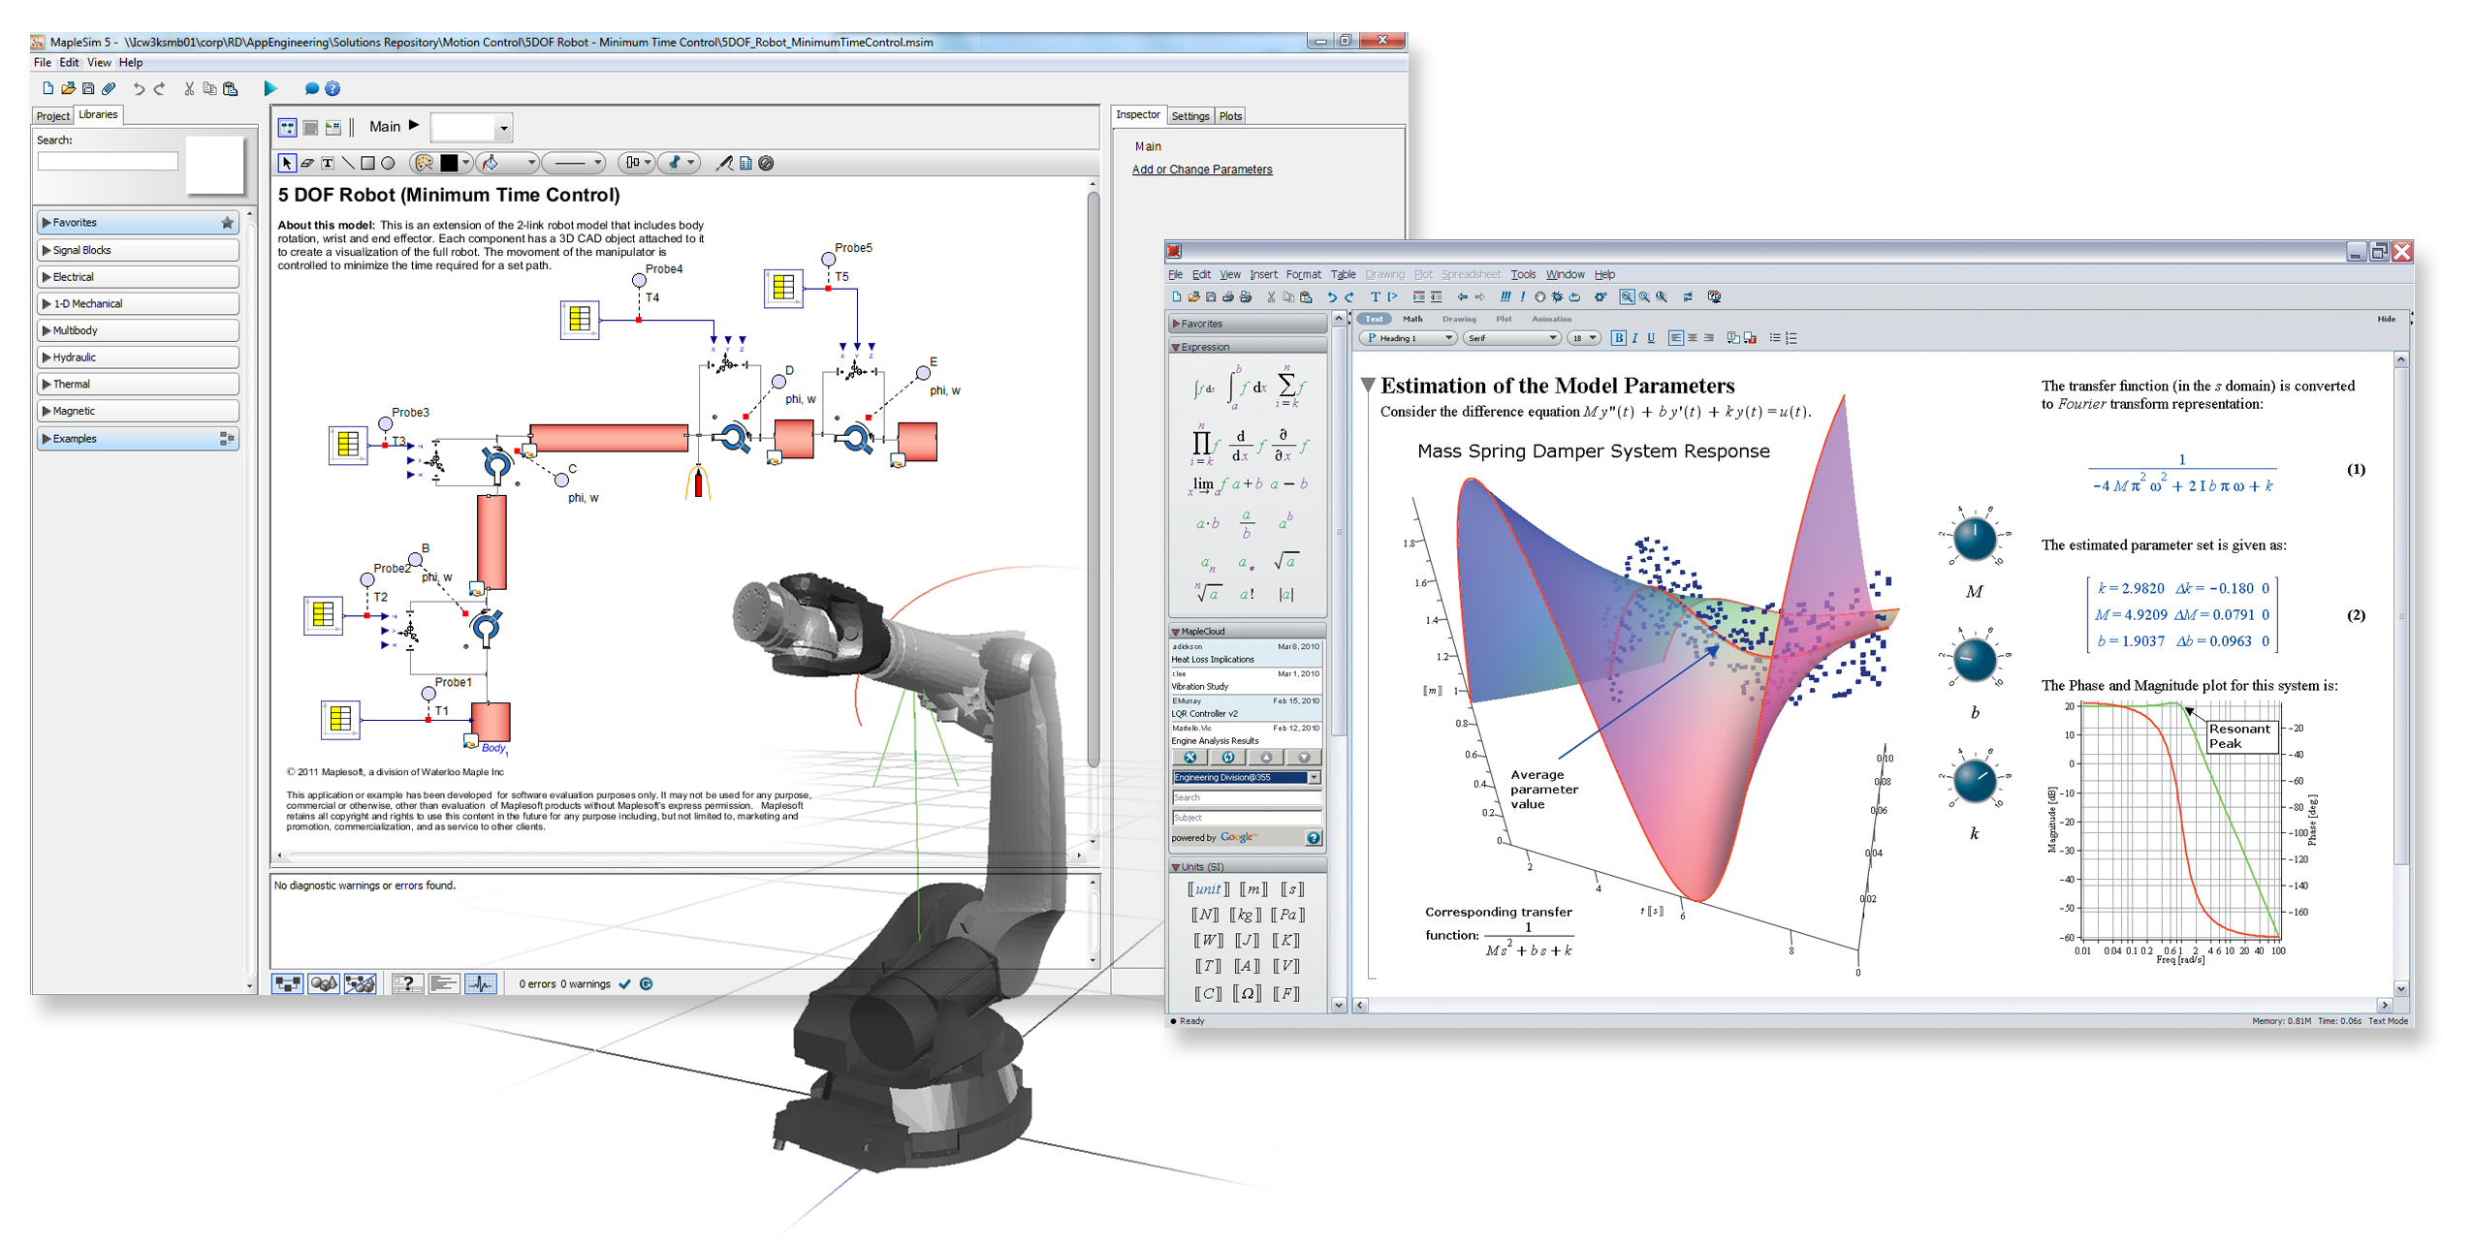2472x1244 pixels.
Task: Click the single exclamation execute icon in Maple
Action: click(1522, 296)
